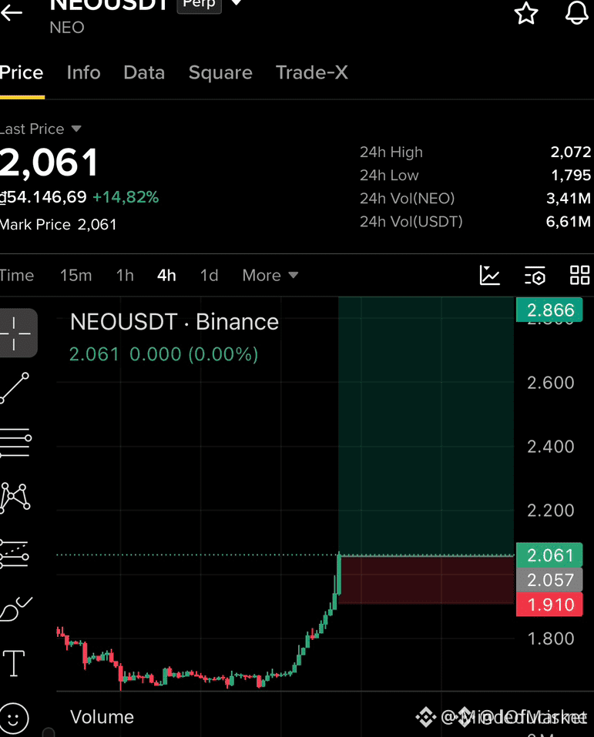This screenshot has height=737, width=594.
Task: Select the 15m interval
Action: click(x=76, y=275)
